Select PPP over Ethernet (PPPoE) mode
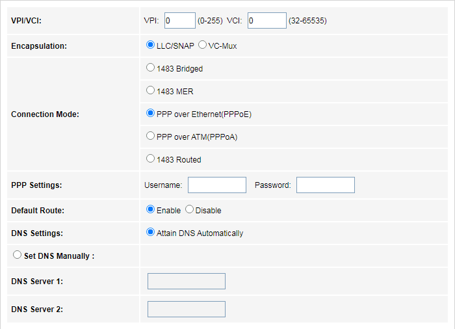 151,113
